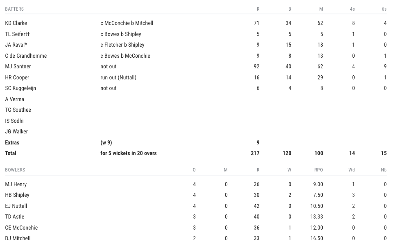Open HR Cooper's profile link
This screenshot has height=248, width=394.
click(x=17, y=77)
